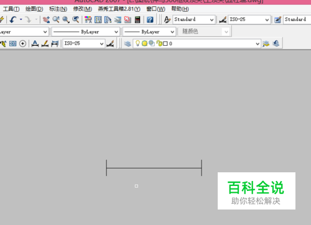Open the 标注(N) dimension menu
The width and height of the screenshot is (311, 225).
(58, 9)
